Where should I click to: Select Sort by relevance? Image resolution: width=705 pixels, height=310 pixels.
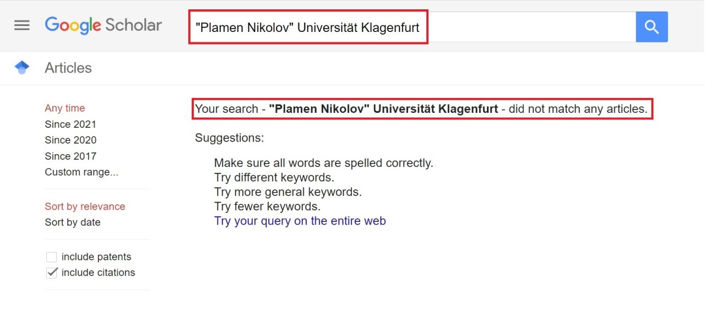(85, 206)
